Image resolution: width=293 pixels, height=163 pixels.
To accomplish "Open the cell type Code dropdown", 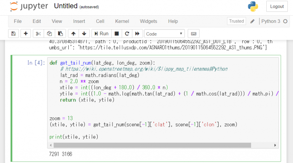I will click(x=164, y=34).
